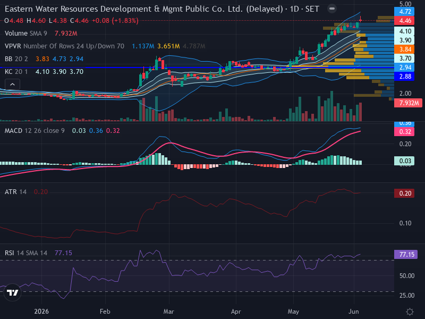Viewport: 425px width, 319px height.
Task: Click the 3.70 Keltner lower label
Action: (x=404, y=58)
